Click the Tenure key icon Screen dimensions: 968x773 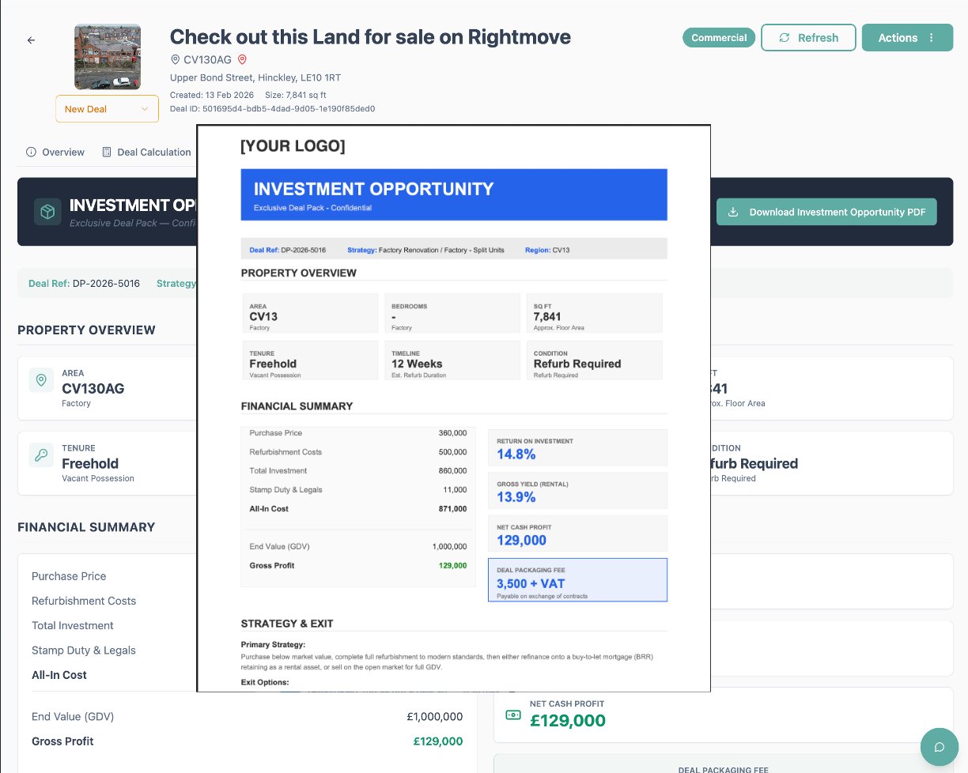[x=41, y=454]
